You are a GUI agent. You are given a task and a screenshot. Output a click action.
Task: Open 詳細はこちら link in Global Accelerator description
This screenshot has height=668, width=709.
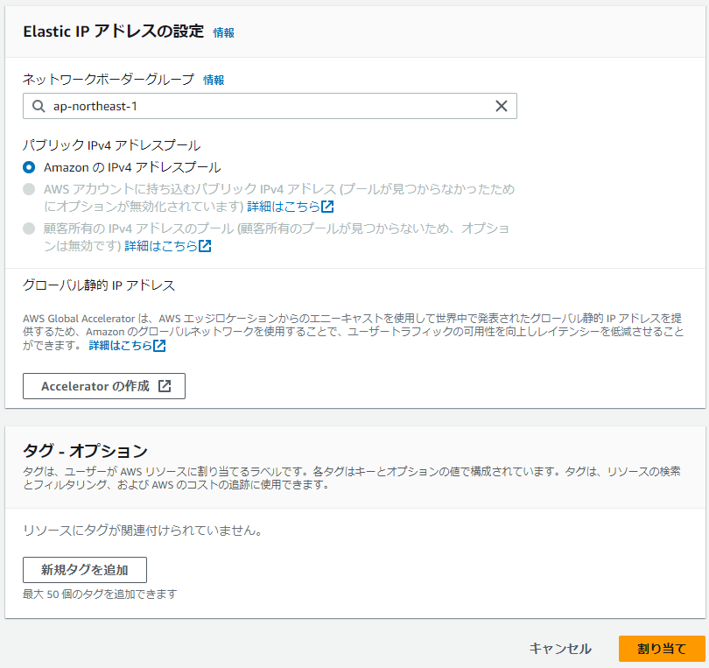tap(119, 346)
